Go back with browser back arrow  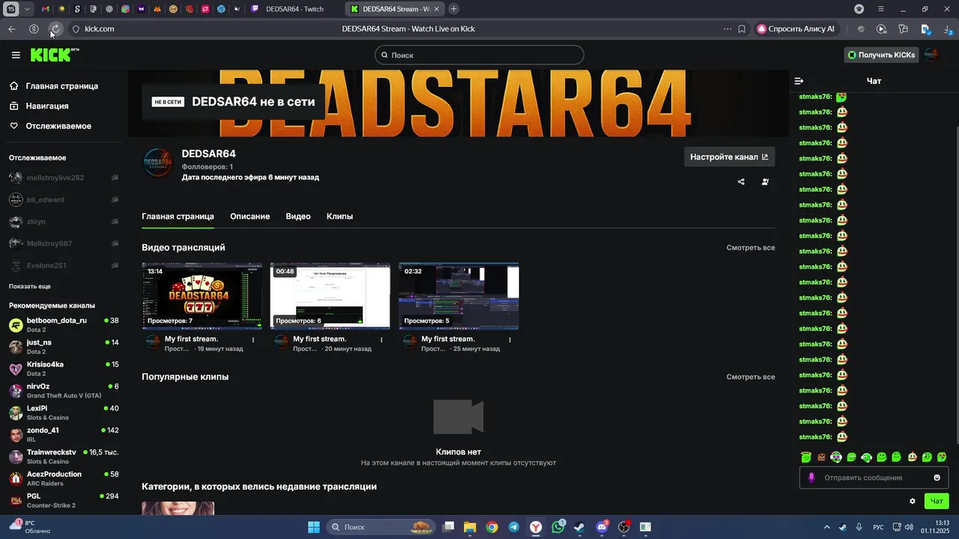click(x=12, y=29)
